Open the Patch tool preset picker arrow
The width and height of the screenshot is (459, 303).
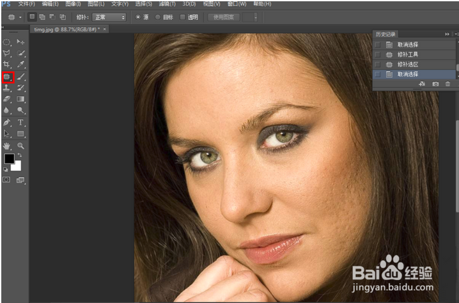(20, 17)
